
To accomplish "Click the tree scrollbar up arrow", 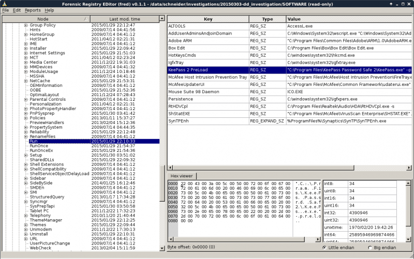I will point(162,18).
